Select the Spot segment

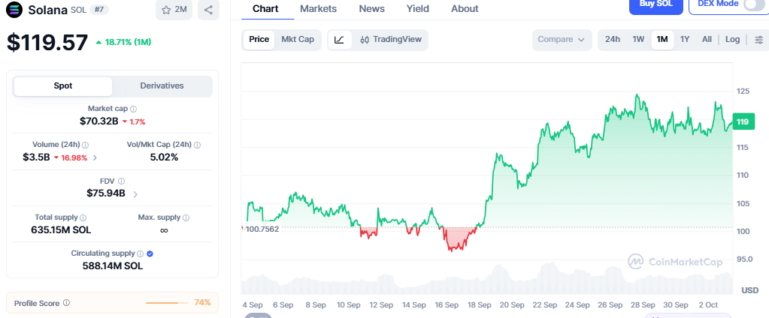(x=63, y=86)
